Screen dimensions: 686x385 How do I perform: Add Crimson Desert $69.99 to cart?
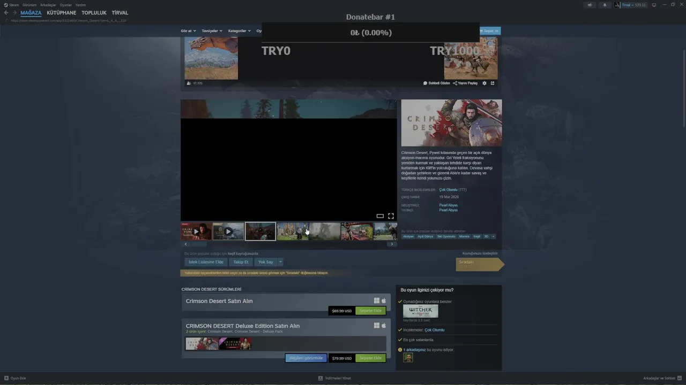click(370, 311)
